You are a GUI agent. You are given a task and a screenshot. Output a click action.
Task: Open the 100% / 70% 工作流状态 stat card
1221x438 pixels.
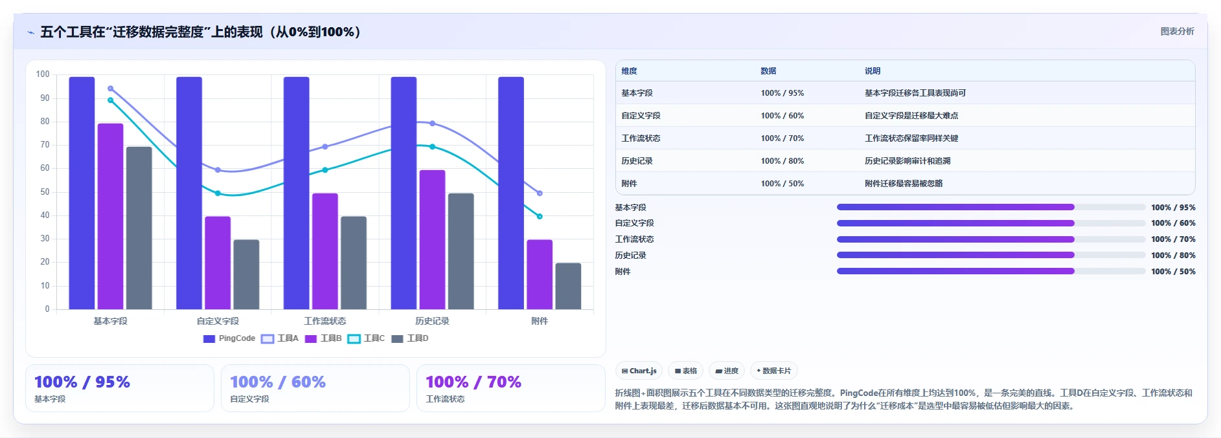511,388
